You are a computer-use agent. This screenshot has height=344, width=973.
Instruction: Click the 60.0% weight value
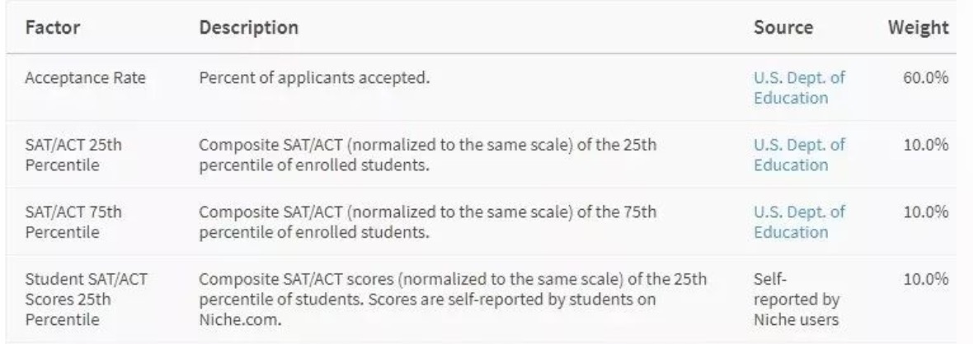[928, 79]
